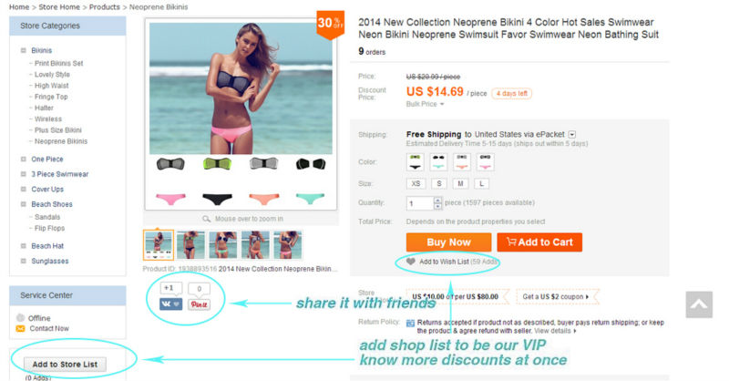
Task: Select size L option
Action: click(x=482, y=184)
